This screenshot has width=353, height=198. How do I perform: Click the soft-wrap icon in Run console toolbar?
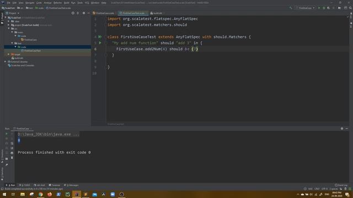12,143
